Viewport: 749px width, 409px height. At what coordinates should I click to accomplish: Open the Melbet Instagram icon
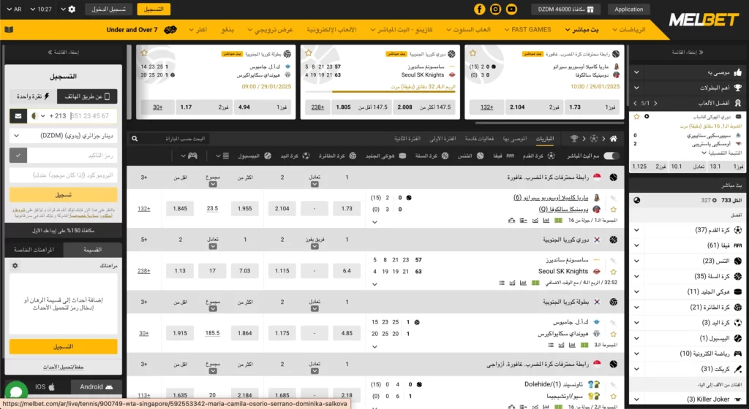pyautogui.click(x=495, y=9)
